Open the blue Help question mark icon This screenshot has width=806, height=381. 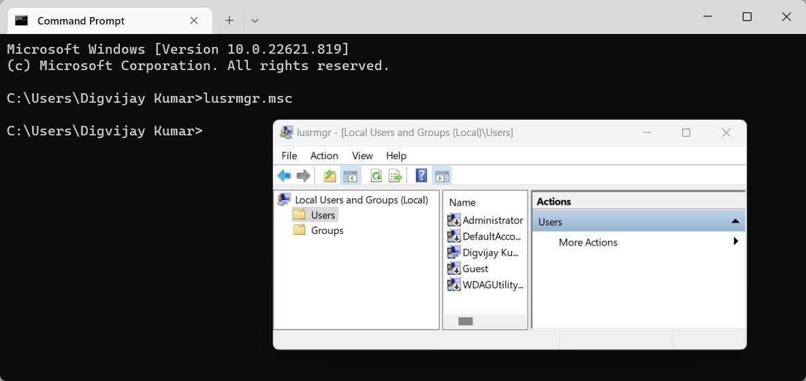click(x=421, y=176)
